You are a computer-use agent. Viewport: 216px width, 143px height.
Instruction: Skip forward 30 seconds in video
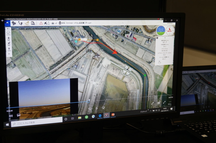(103, 108)
